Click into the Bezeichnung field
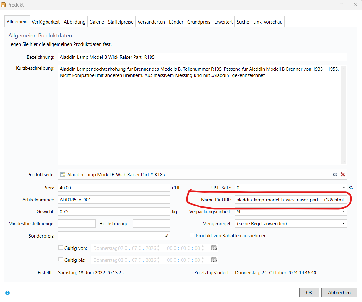The width and height of the screenshot is (362, 302). coord(202,57)
